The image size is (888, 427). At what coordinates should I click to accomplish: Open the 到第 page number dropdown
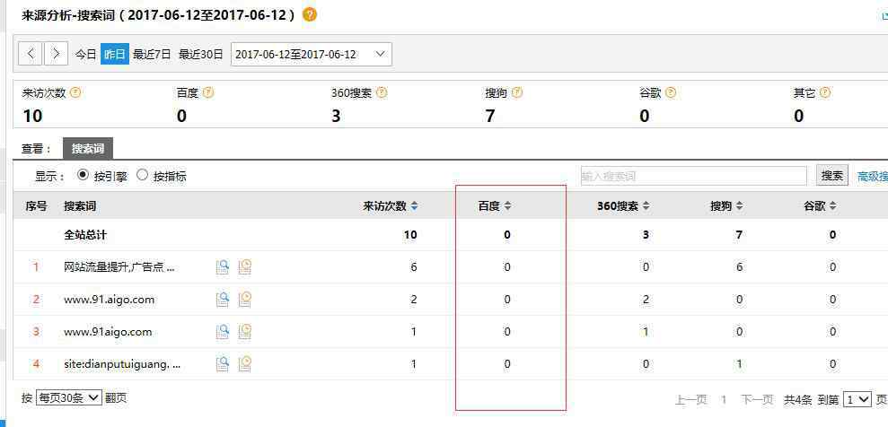coord(857,399)
